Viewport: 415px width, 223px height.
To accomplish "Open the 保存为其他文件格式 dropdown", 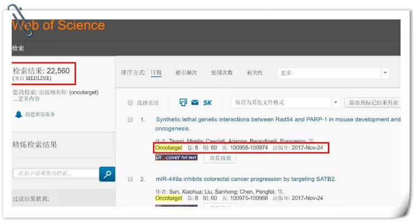I will [x=285, y=102].
